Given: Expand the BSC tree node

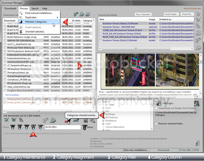Looking at the screenshot, I should pos(103,111).
